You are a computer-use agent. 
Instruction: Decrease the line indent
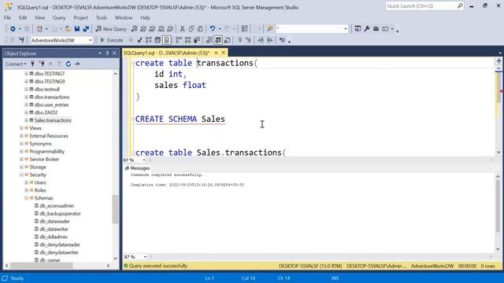tap(261, 40)
